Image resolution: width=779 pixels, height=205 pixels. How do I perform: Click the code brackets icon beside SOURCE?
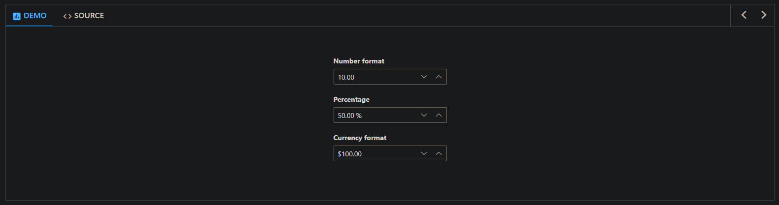[68, 16]
